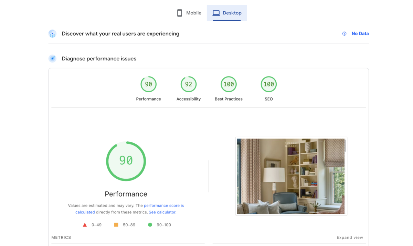Switch to the Mobile tab
Viewport: 413px width, 246px height.
189,13
